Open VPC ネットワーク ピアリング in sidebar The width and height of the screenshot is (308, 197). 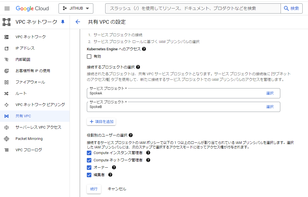40,105
